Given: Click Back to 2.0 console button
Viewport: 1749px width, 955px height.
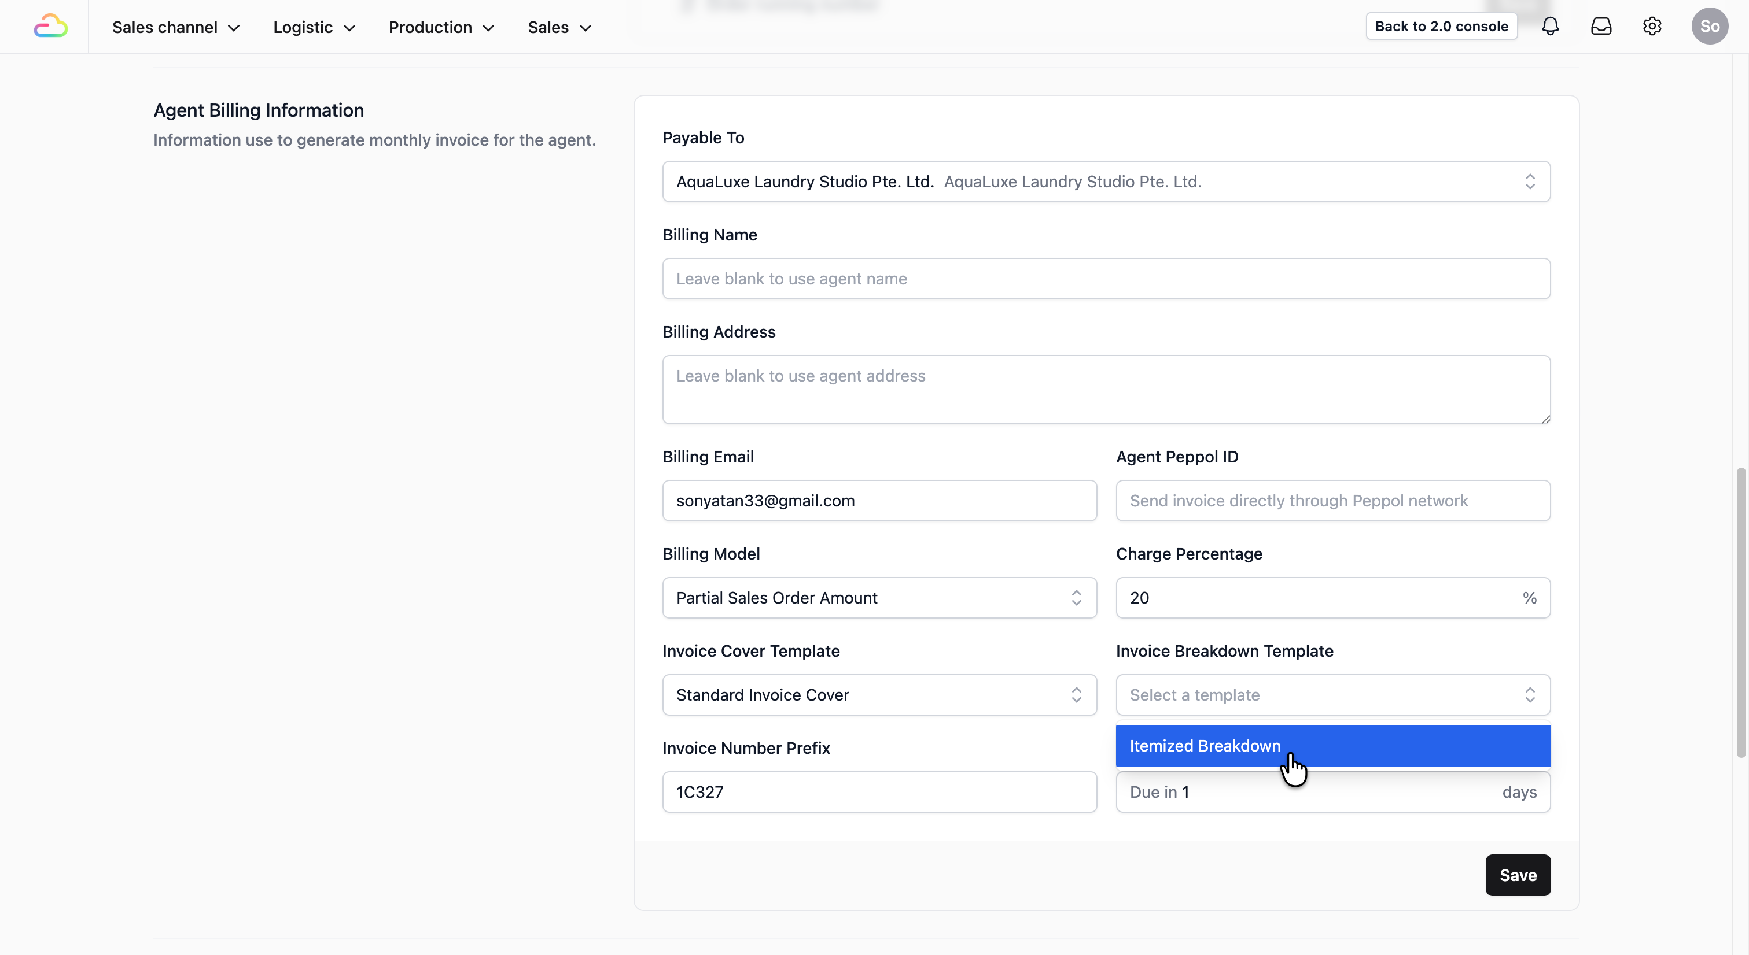Looking at the screenshot, I should click(x=1441, y=27).
